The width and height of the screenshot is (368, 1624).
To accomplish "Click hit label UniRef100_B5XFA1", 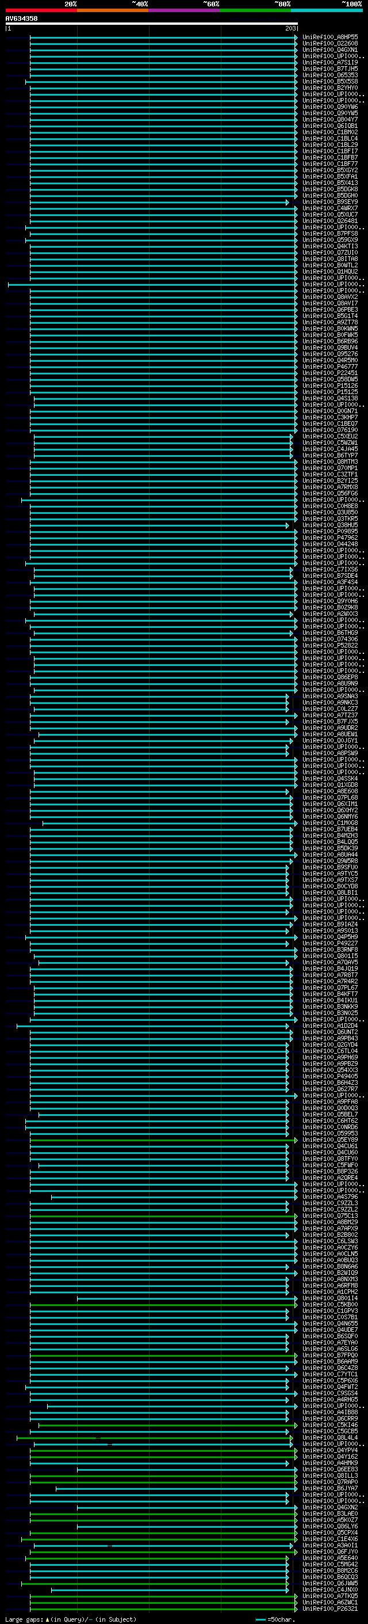I will 330,176.
